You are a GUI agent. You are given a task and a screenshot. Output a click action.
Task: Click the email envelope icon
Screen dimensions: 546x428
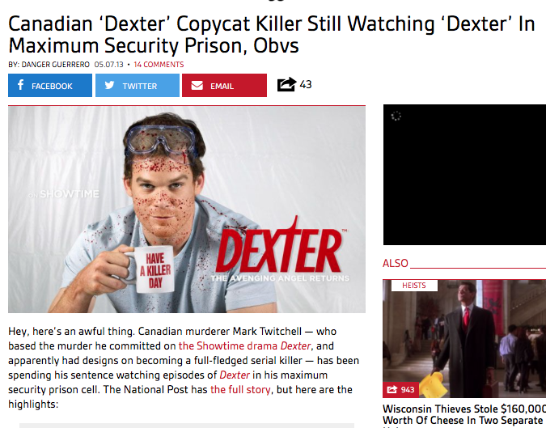tap(197, 85)
